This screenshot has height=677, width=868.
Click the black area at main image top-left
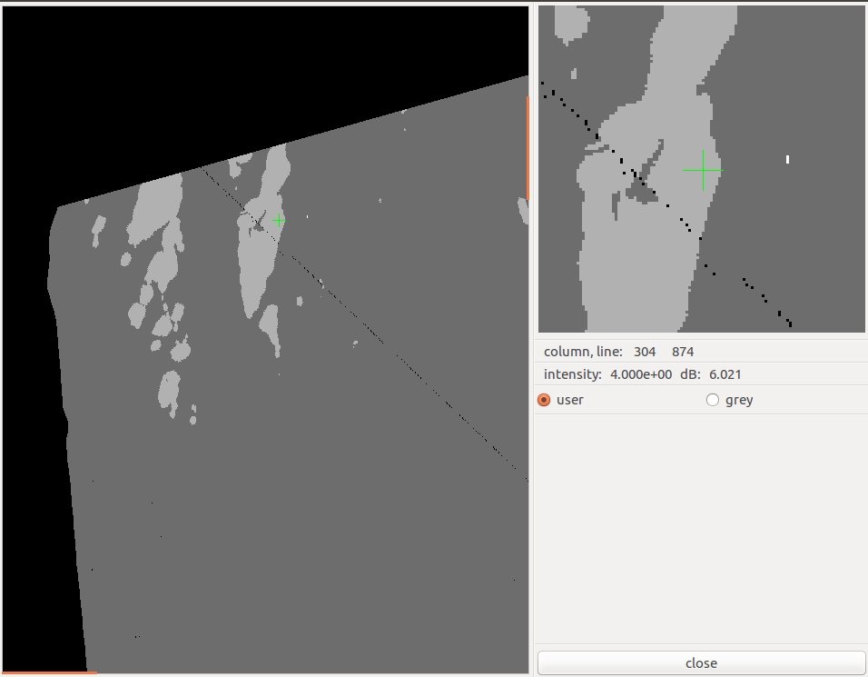136,82
